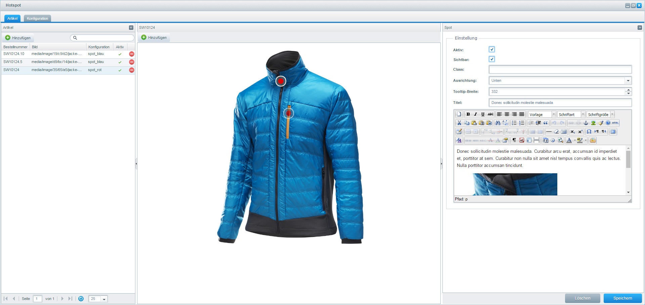Open the Schriftart dropdown

point(583,114)
